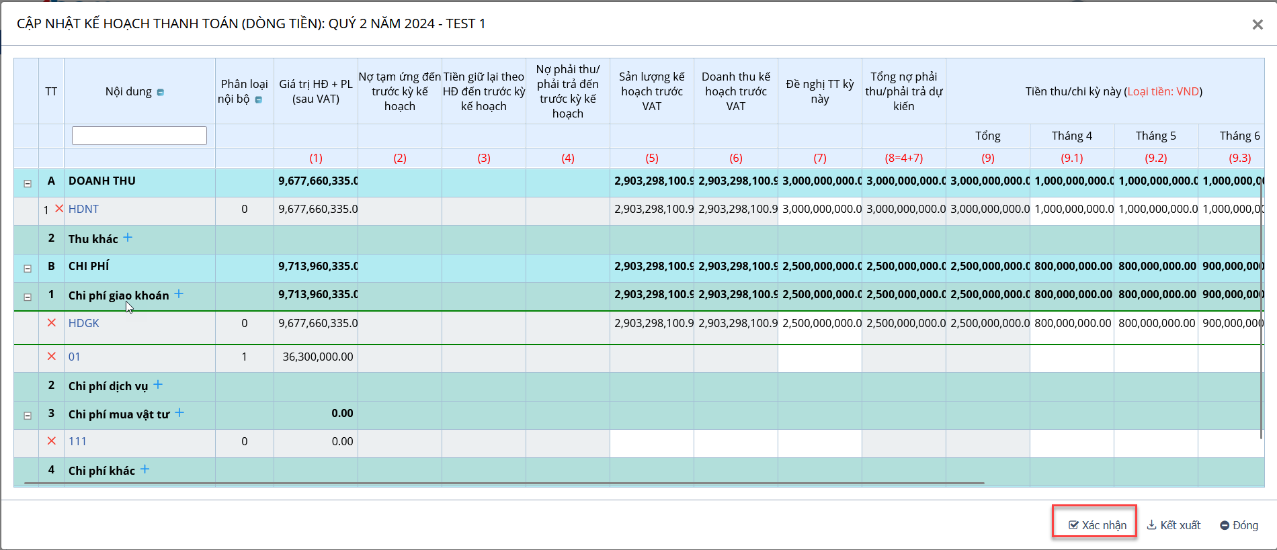Add row under Chi phí mua vật tư

[179, 413]
